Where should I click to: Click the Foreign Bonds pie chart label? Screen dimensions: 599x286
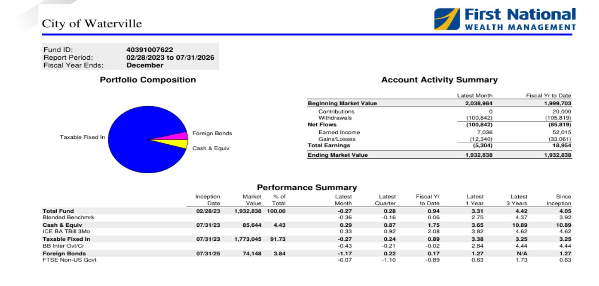click(212, 133)
